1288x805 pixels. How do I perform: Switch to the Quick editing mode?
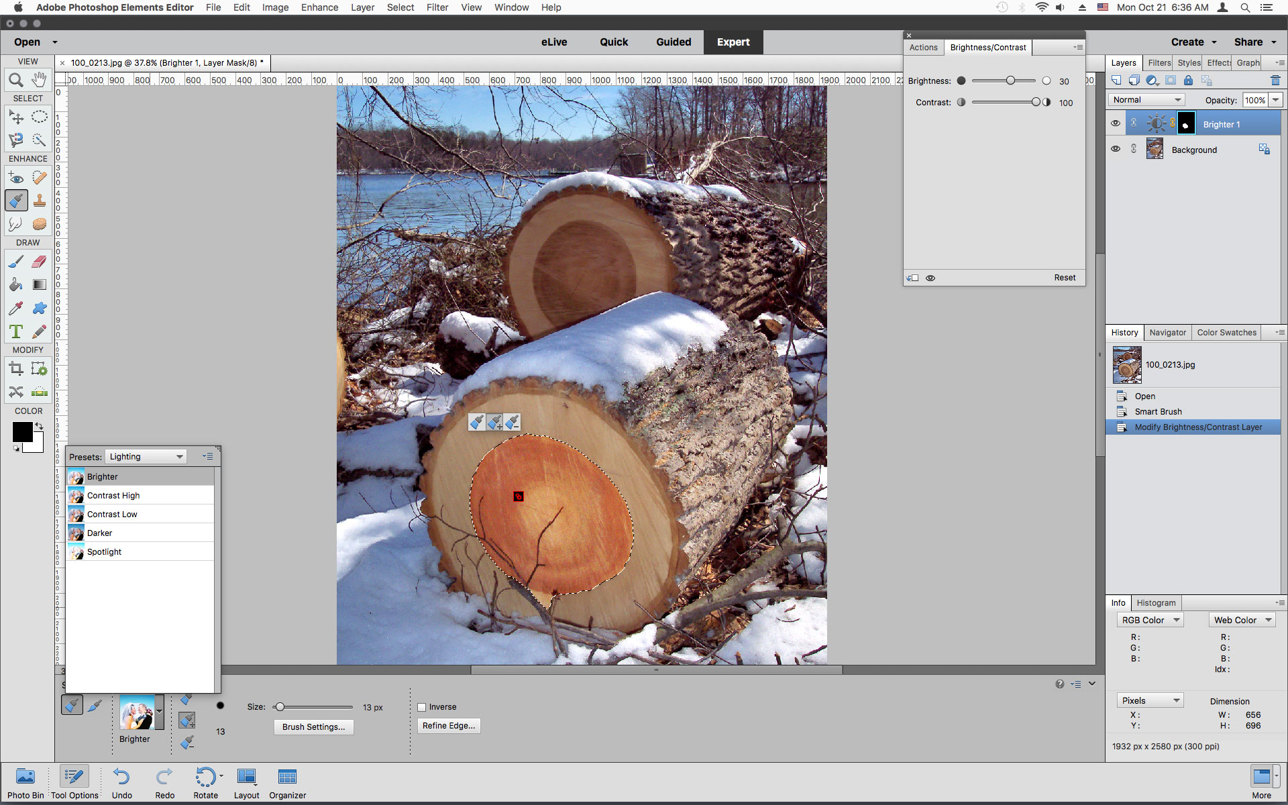[x=613, y=42]
